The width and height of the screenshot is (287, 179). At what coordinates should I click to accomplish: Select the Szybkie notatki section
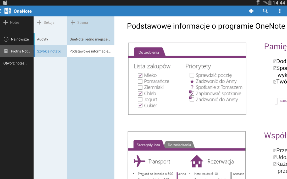(51, 51)
